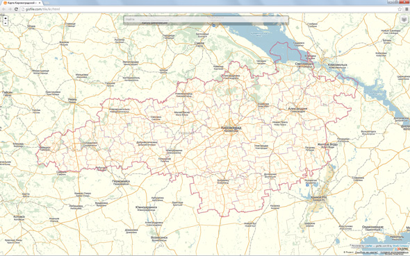Zoom out the map with minus button
This screenshot has height=256, width=410.
(6, 23)
